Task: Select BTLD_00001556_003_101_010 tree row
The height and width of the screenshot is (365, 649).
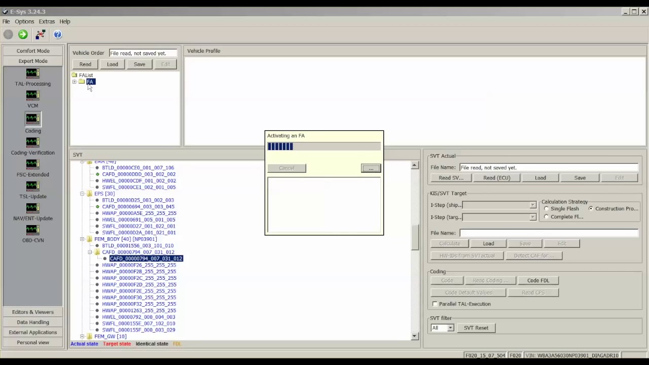Action: click(137, 245)
